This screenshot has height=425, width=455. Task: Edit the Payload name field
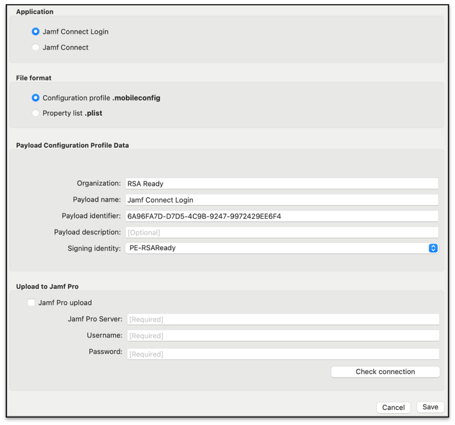click(x=281, y=199)
